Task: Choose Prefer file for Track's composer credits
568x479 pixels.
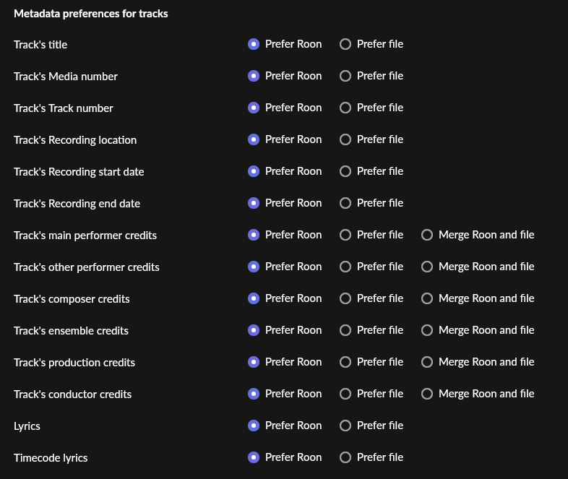Action: point(345,298)
